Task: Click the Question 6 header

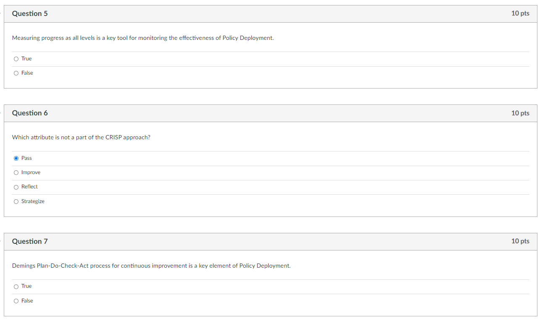Action: [30, 113]
